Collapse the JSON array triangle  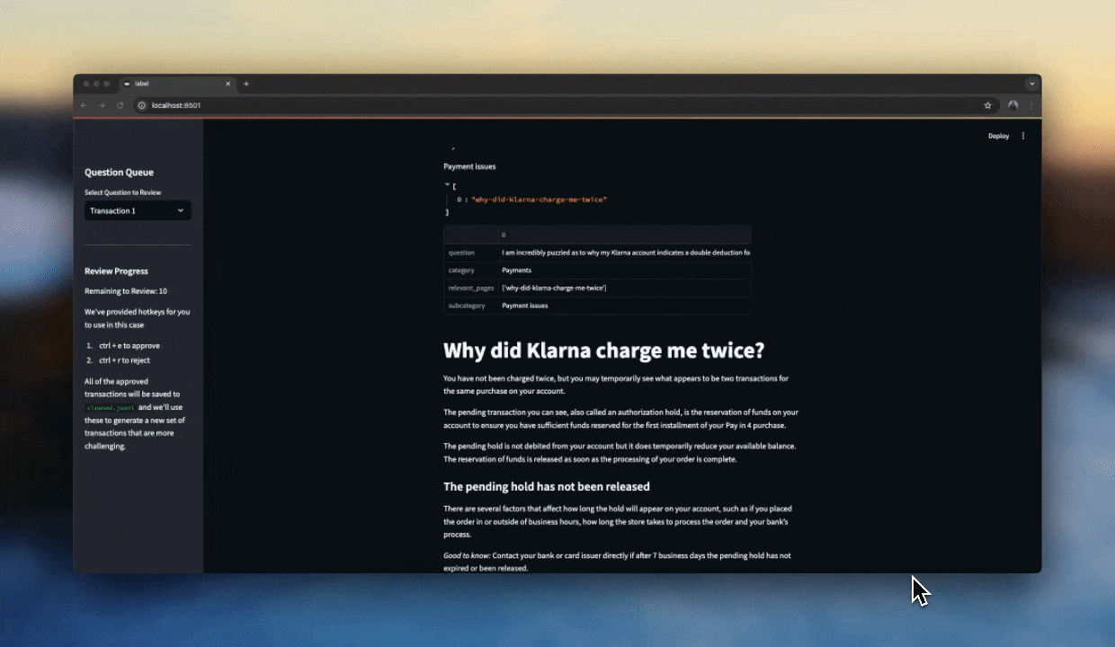pos(447,185)
